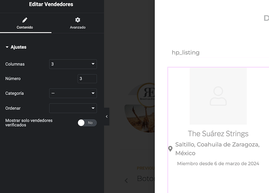Viewport: 269px width, 193px height.
Task: Open the Columnas dropdown
Action: (73, 64)
